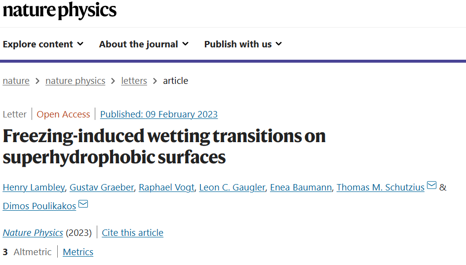Screen dimensions: 466x265
Task: Open nature physics breadcrumb link
Action: [x=75, y=81]
